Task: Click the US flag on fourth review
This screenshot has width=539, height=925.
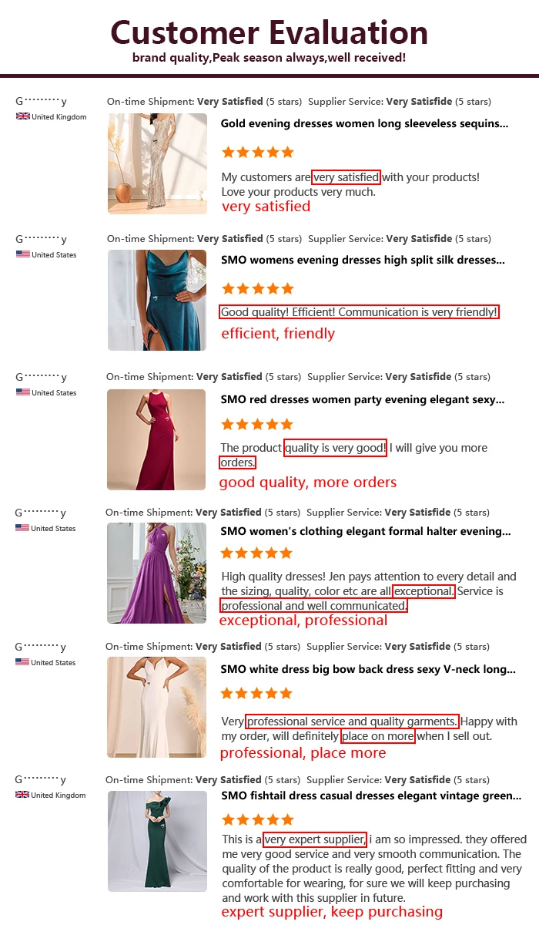Action: pos(22,528)
